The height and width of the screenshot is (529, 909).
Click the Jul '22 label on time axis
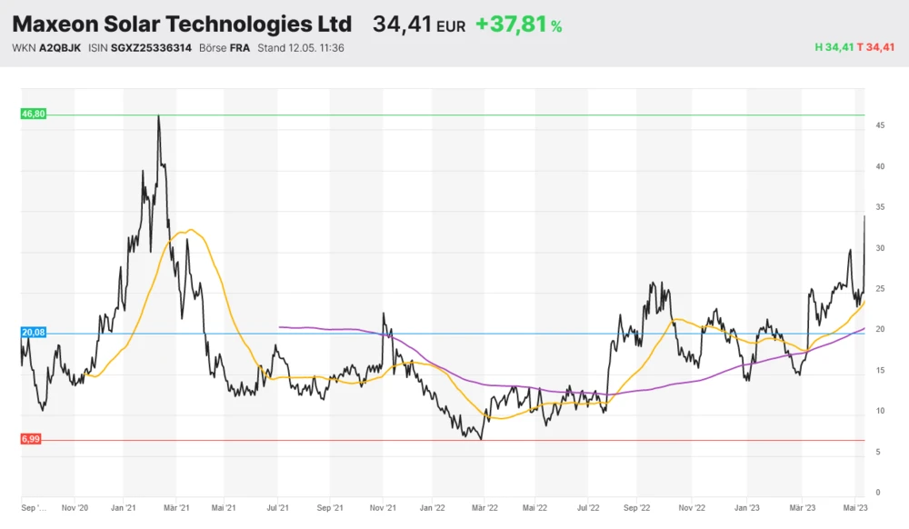(588, 508)
